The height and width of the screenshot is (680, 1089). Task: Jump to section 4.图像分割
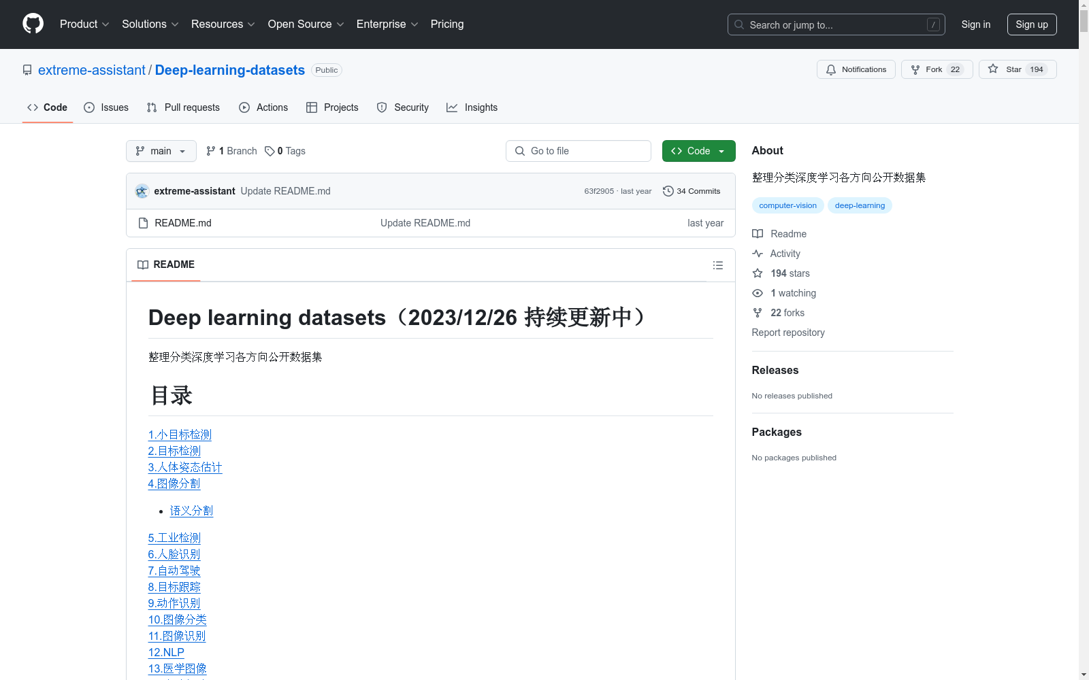click(x=174, y=483)
